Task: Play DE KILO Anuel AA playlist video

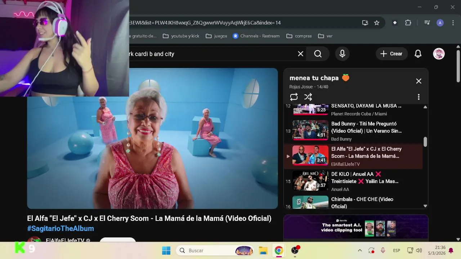Action: 353,181
